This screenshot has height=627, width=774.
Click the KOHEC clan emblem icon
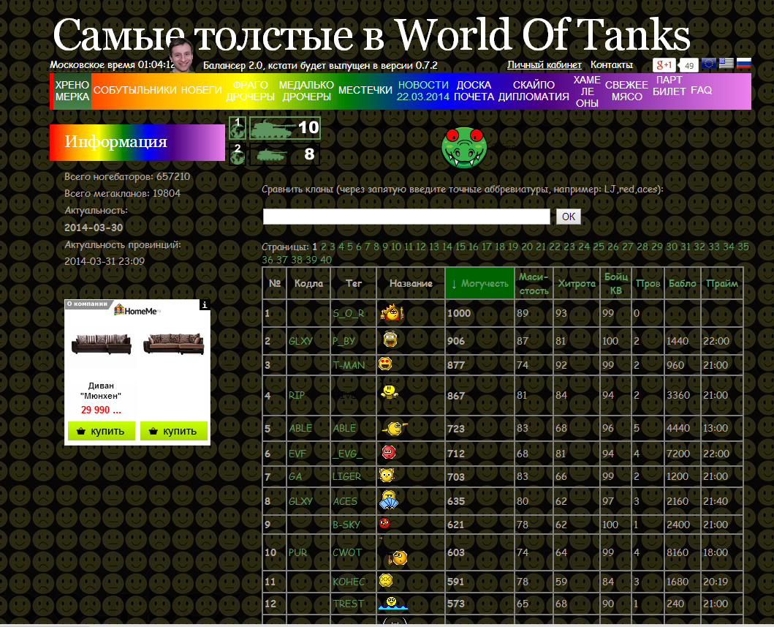click(385, 580)
